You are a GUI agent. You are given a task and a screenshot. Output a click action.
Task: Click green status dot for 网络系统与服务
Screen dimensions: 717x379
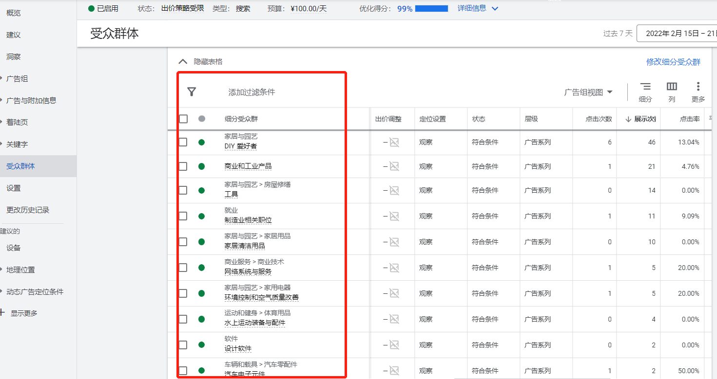click(x=201, y=268)
